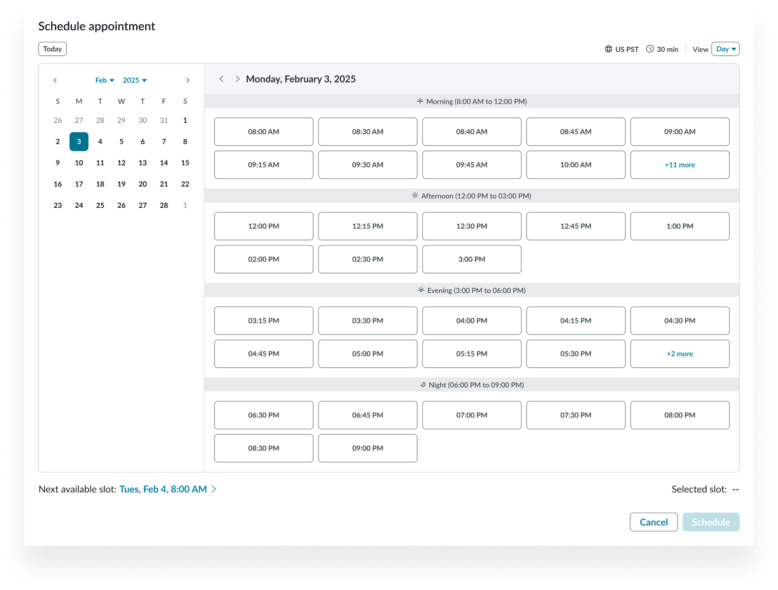The height and width of the screenshot is (590, 778).
Task: Go to next month in mini calendar
Action: (187, 80)
